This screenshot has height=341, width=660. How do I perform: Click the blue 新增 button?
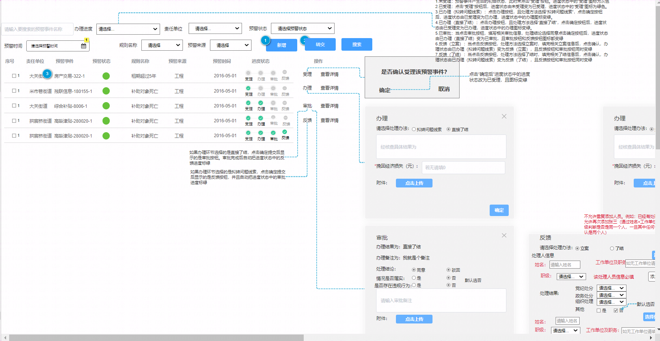[x=282, y=45]
